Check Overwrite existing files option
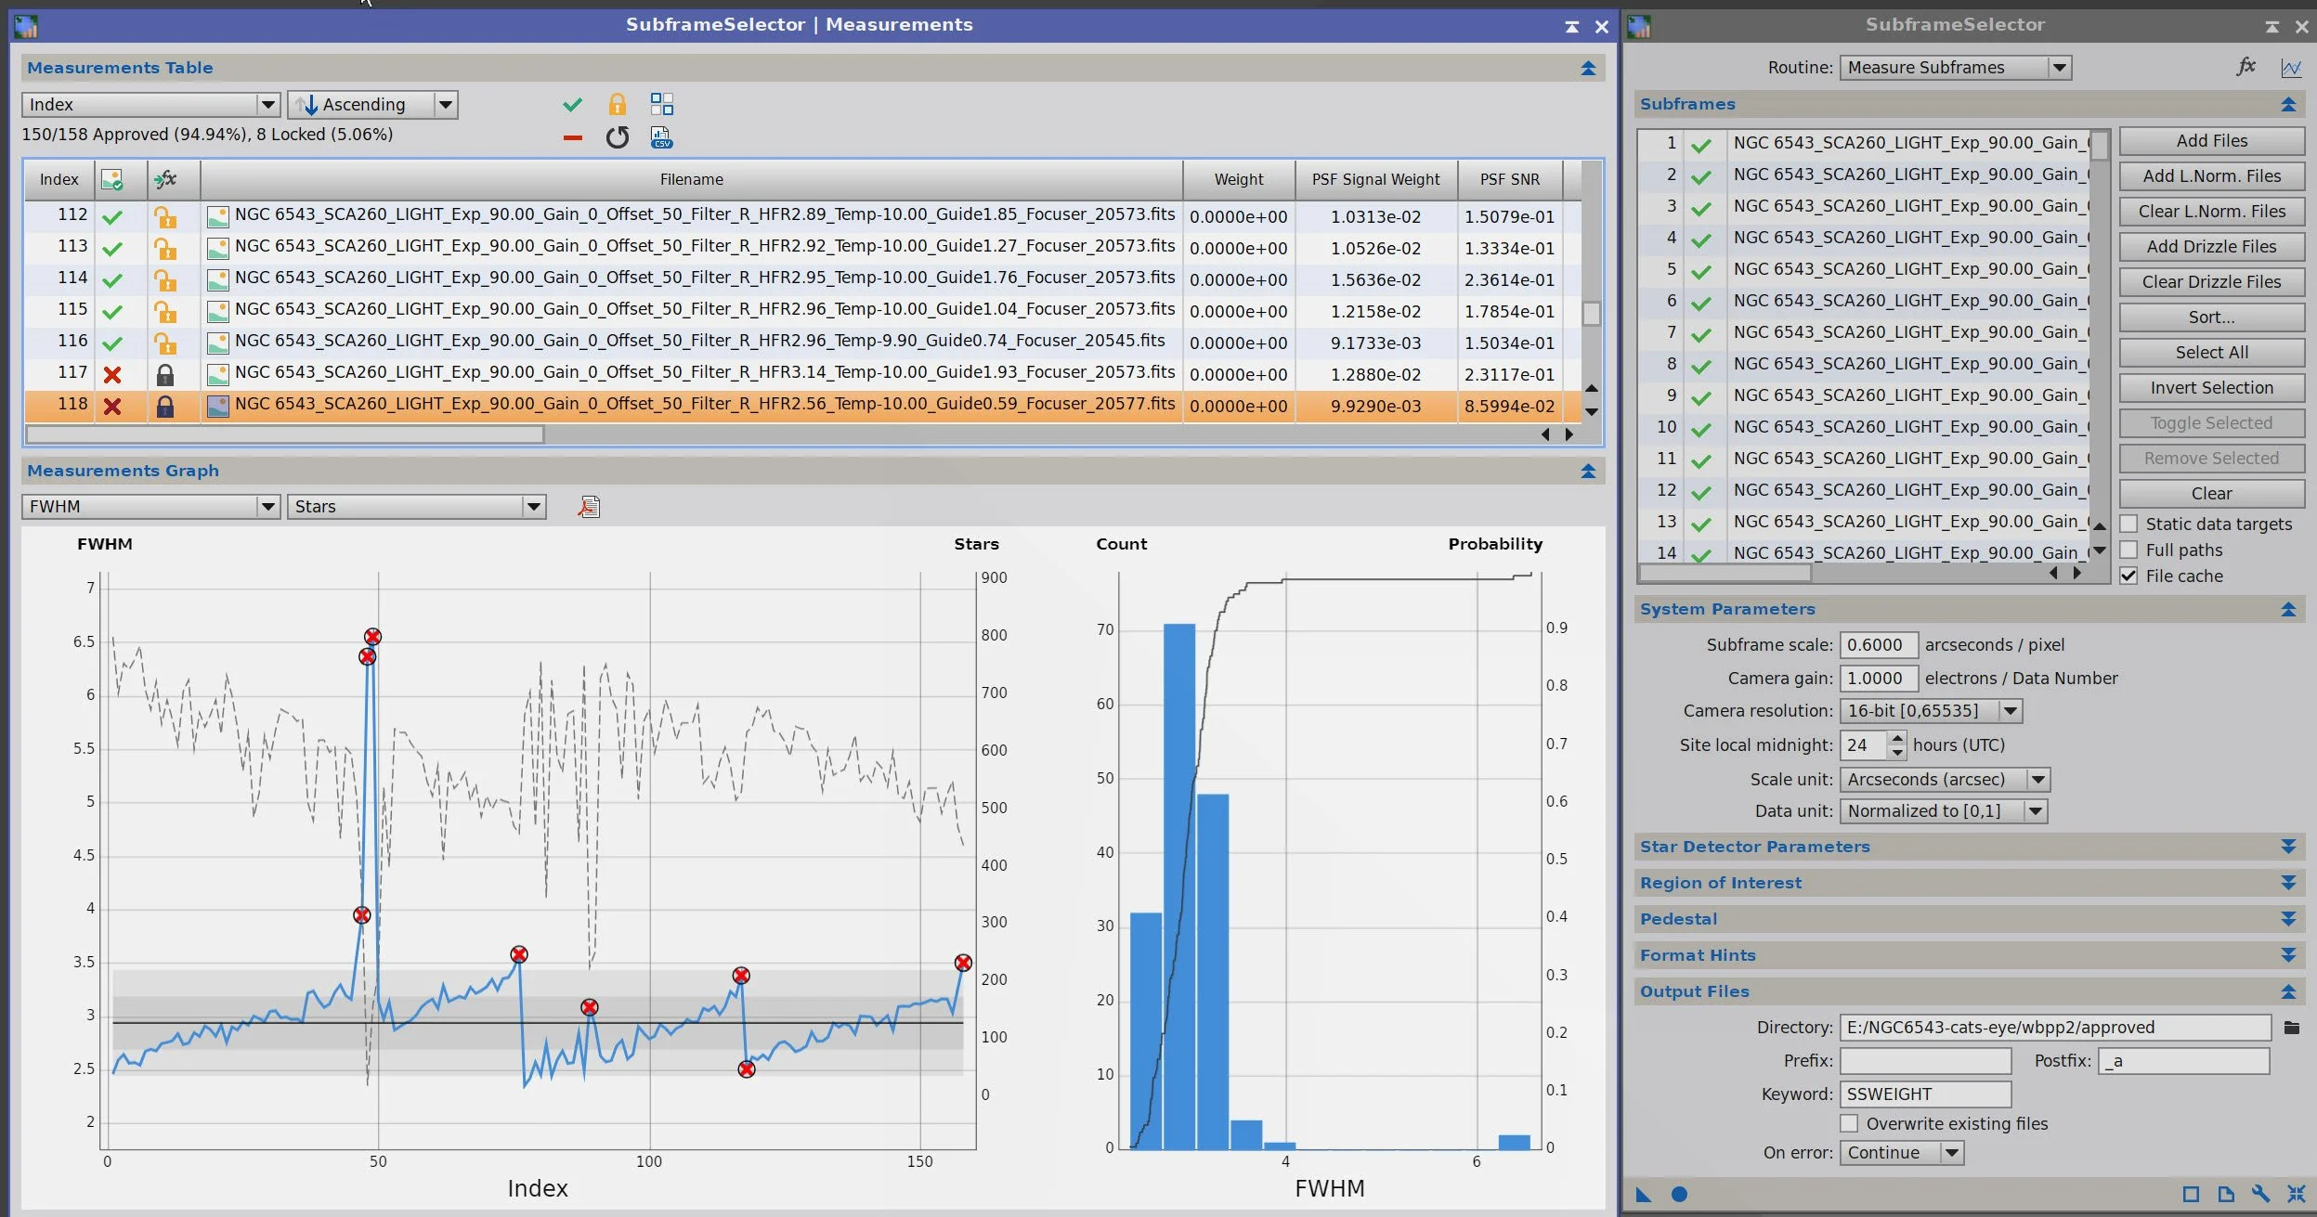2317x1217 pixels. pos(1849,1124)
